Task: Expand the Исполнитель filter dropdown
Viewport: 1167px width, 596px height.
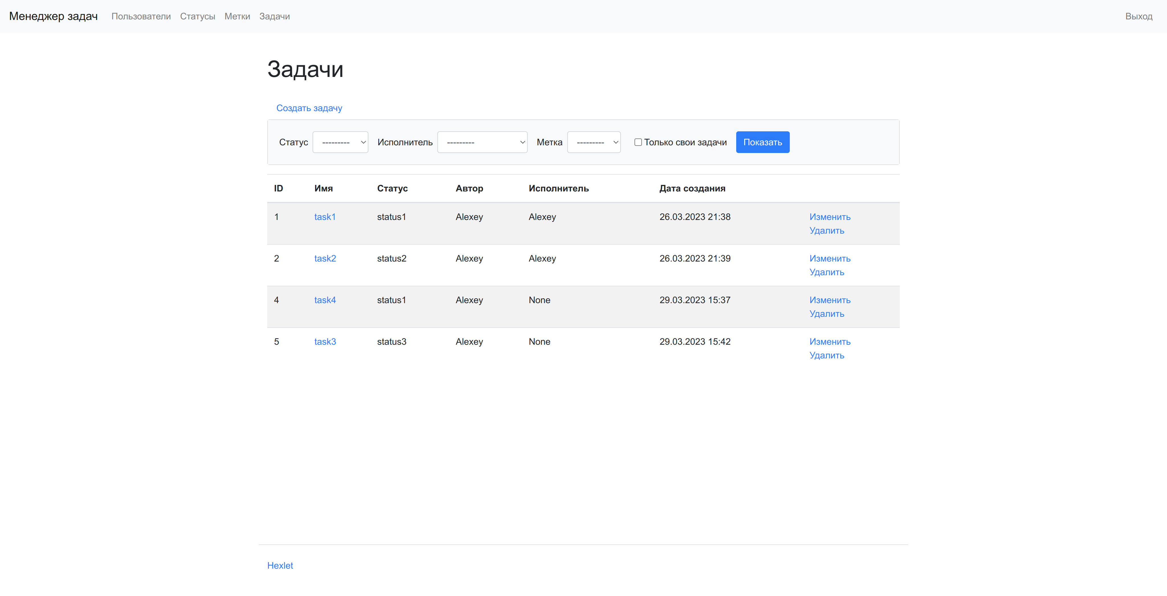Action: (482, 142)
